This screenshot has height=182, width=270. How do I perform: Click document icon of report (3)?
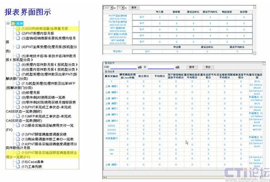coord(18,38)
